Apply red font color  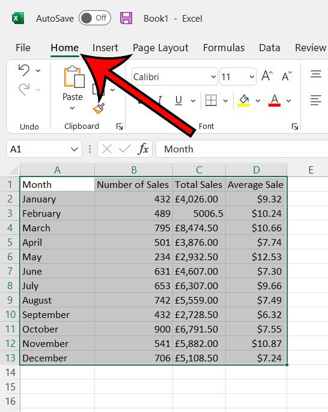275,101
